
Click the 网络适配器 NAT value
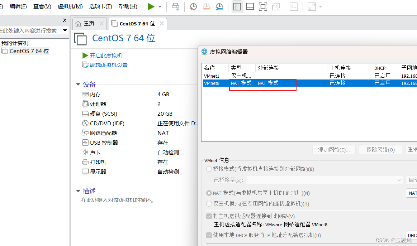[163, 133]
